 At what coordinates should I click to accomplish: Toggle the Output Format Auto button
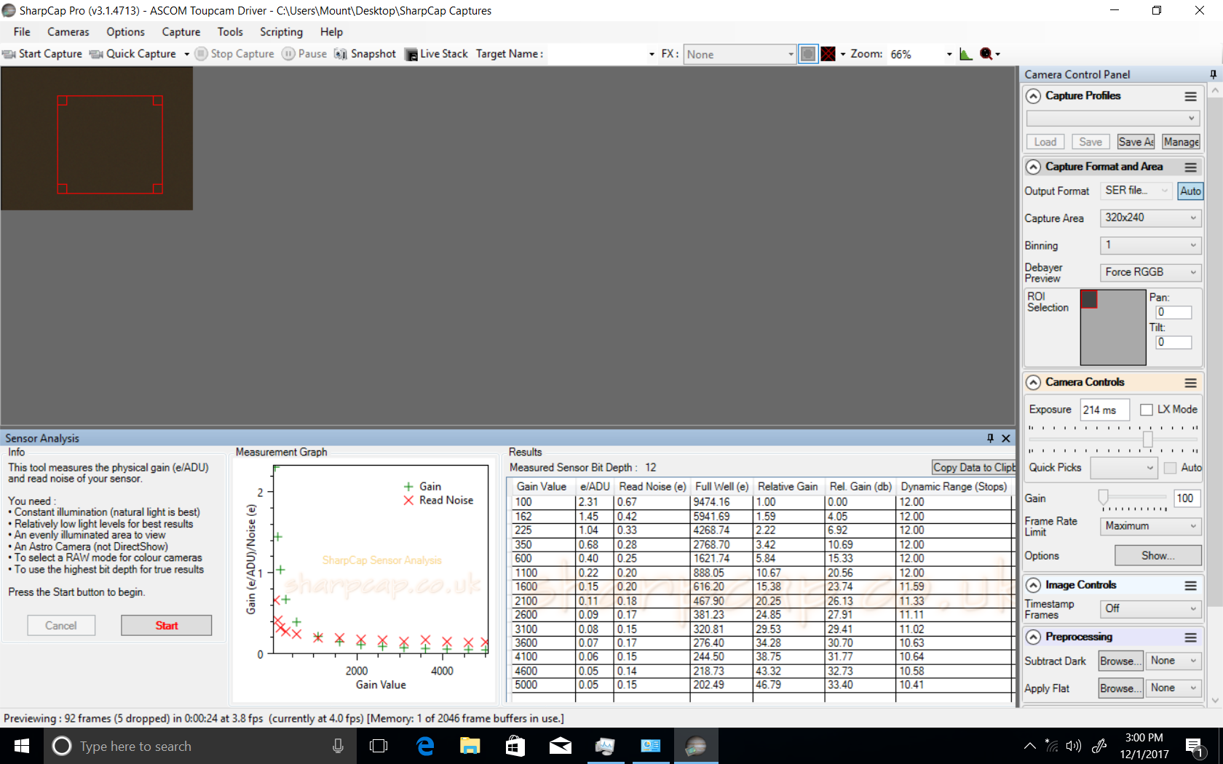pyautogui.click(x=1190, y=191)
